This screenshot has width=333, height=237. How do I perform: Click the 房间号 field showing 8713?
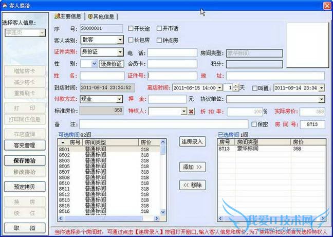tap(312, 124)
